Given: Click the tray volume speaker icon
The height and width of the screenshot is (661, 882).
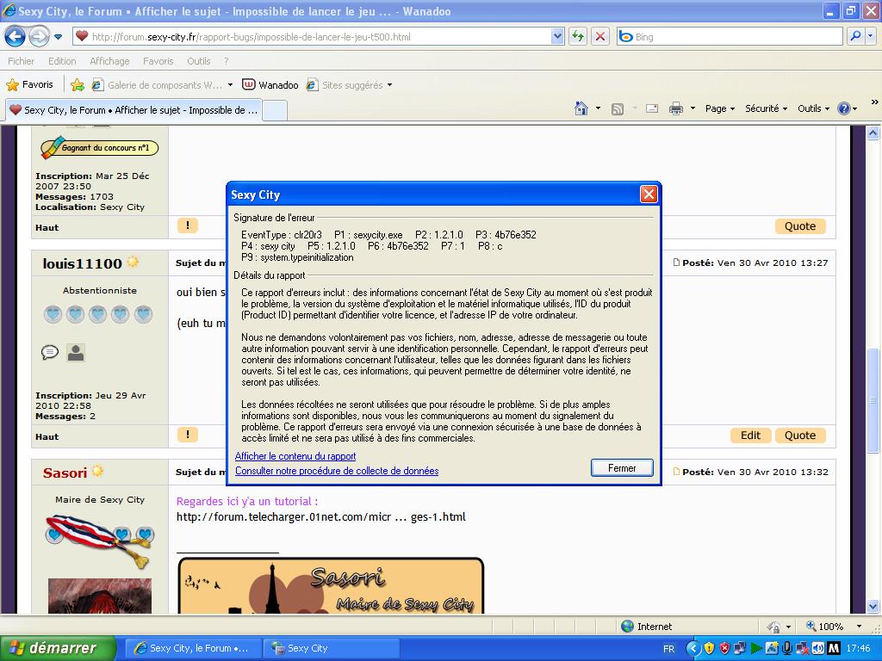Looking at the screenshot, I should 817,649.
